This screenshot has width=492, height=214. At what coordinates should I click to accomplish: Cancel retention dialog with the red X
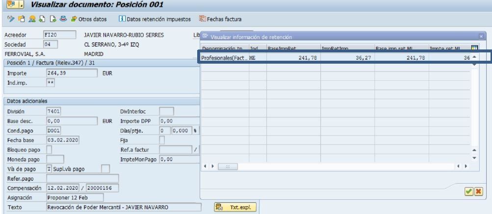pos(478,191)
